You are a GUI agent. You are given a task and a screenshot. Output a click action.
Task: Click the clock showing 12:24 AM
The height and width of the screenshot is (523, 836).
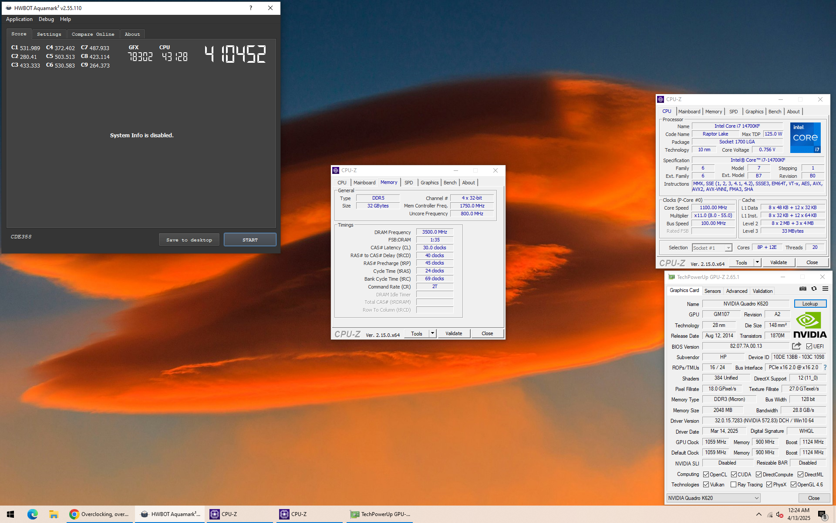[799, 510]
